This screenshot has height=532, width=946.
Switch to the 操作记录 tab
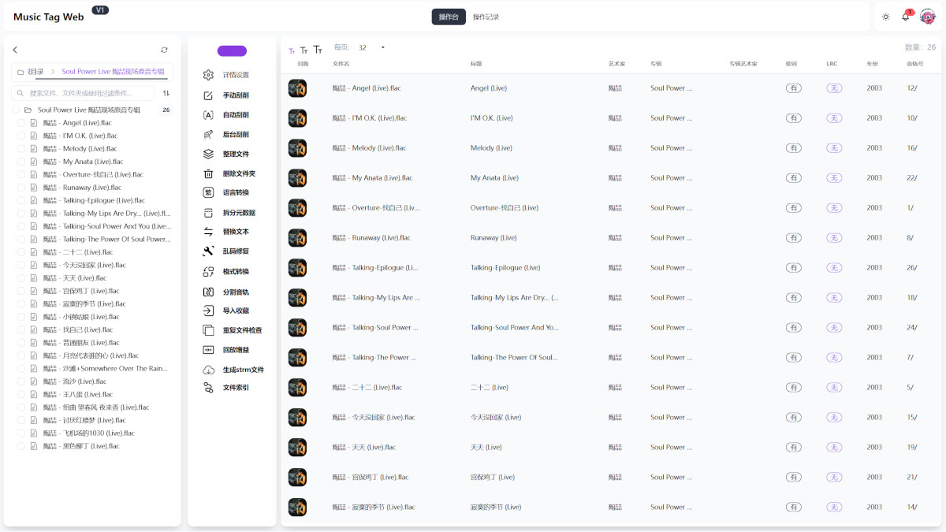486,17
